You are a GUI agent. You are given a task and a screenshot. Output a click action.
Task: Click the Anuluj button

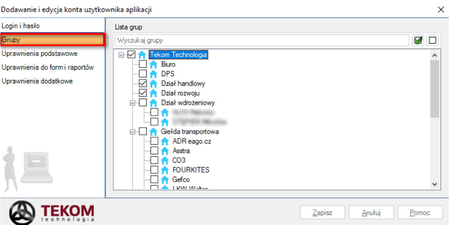371,213
